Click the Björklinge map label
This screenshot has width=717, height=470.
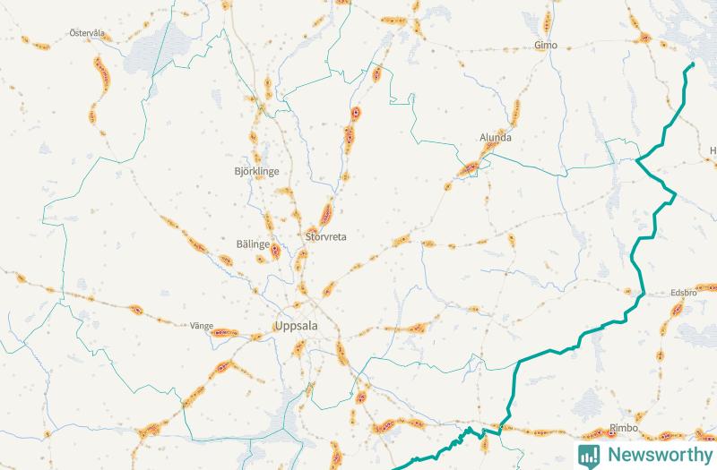coord(256,172)
